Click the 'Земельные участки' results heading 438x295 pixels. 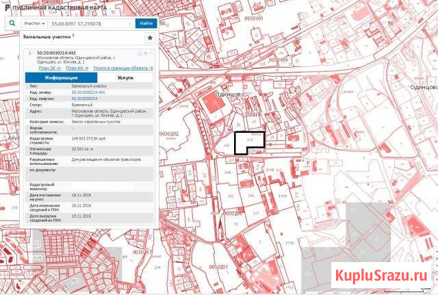click(x=47, y=36)
